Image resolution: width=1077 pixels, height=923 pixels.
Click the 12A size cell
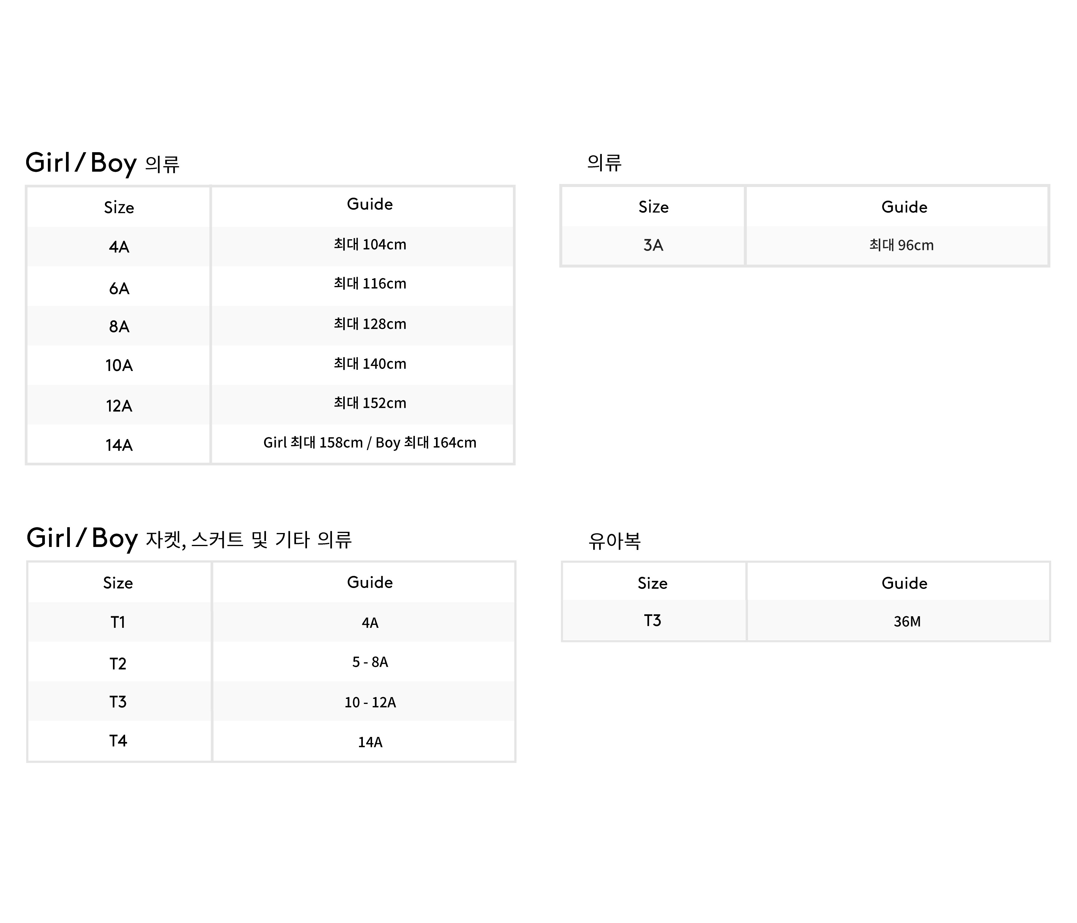[x=119, y=405]
